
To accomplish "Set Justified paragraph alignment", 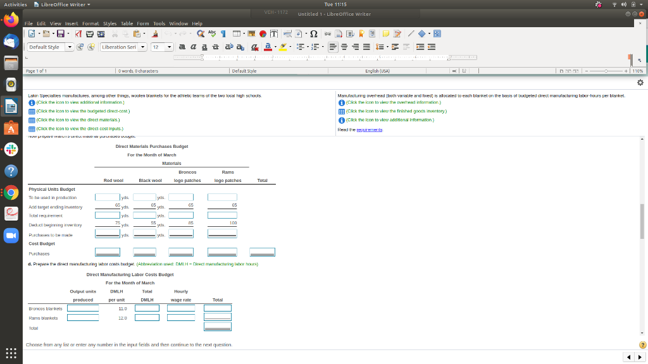I will click(x=366, y=47).
